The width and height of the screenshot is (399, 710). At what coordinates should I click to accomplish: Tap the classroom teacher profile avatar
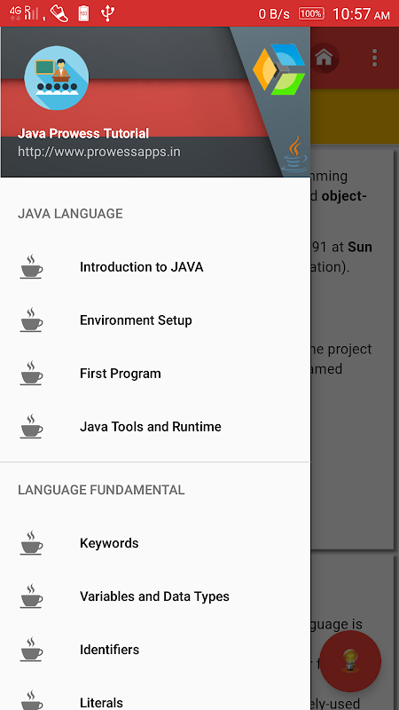57,78
